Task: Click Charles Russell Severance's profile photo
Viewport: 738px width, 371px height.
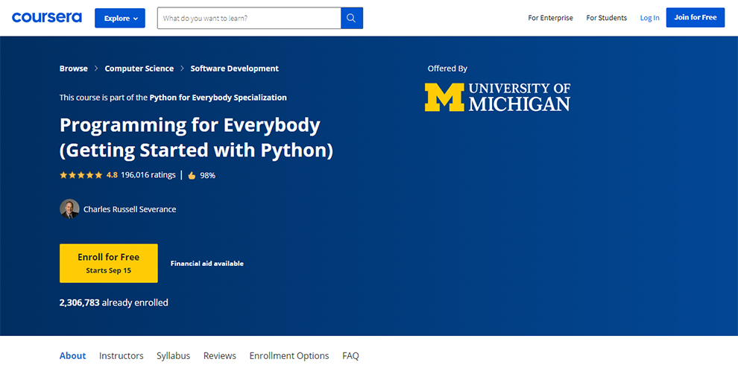Action: [69, 209]
